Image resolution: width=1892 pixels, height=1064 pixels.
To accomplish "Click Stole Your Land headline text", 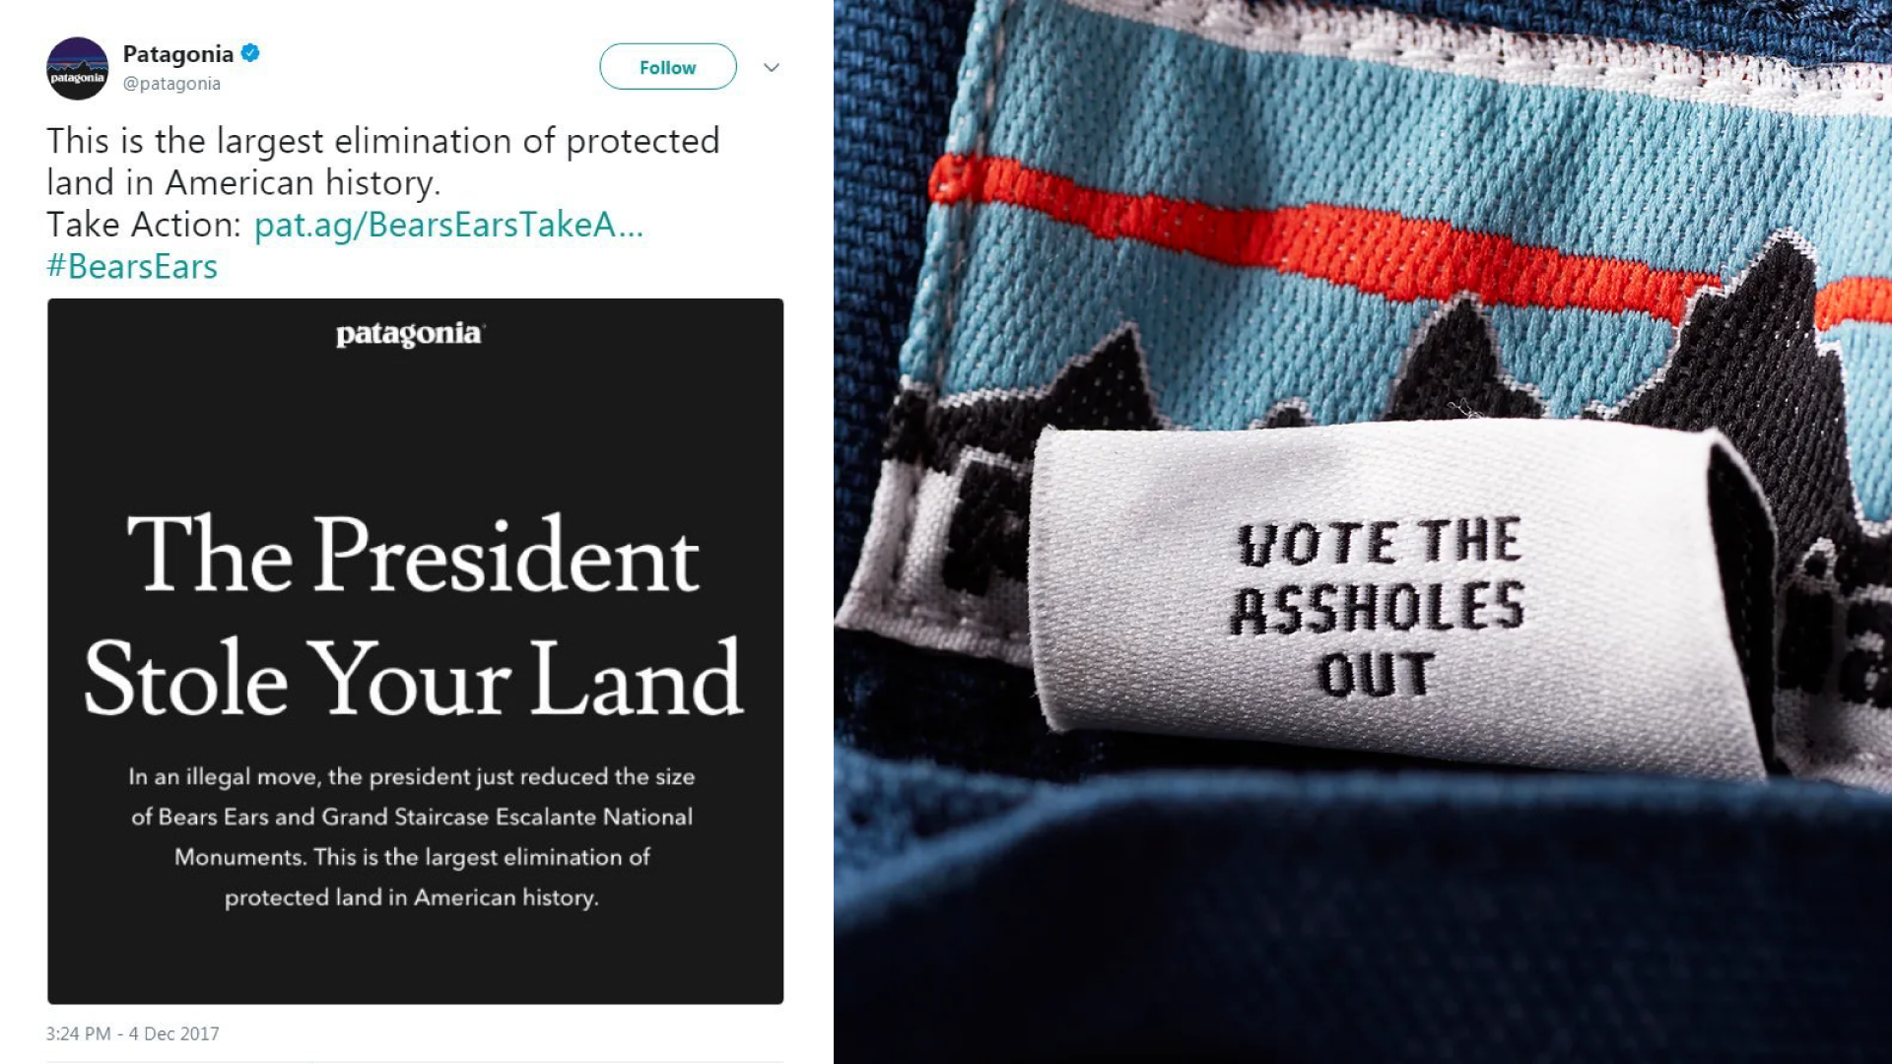I will point(413,678).
